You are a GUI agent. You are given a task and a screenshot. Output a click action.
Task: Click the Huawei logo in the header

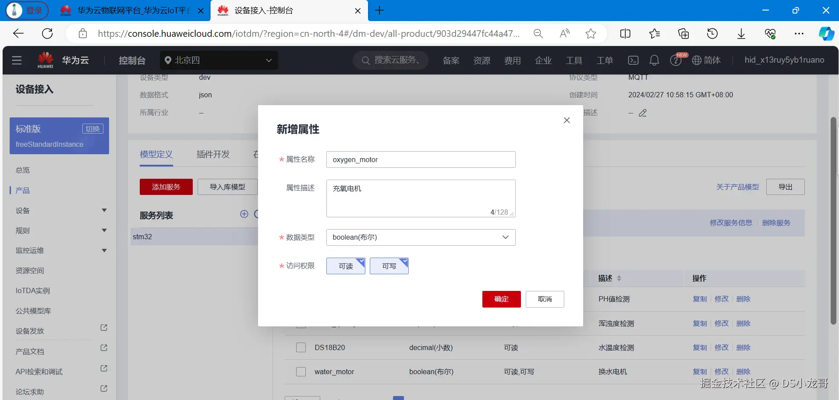point(46,60)
